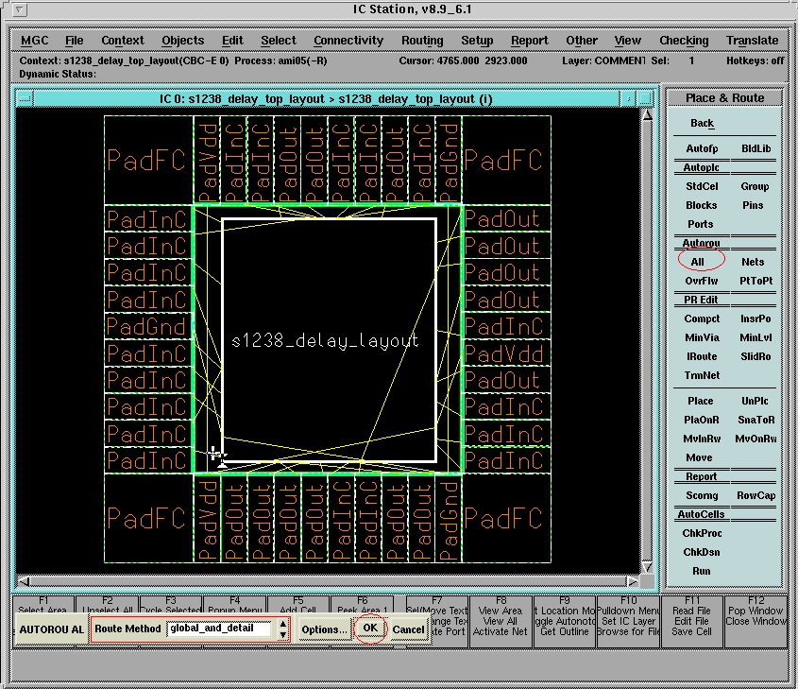The image size is (798, 689).
Task: Open the window menu in title bar
Action: [19, 10]
